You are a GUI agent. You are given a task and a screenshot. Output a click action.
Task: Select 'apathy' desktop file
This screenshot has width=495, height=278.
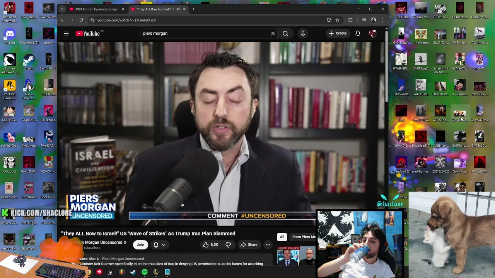(x=48, y=36)
